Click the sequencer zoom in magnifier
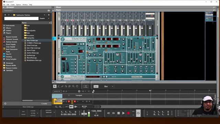The width and height of the screenshot is (220, 124). tap(60, 107)
